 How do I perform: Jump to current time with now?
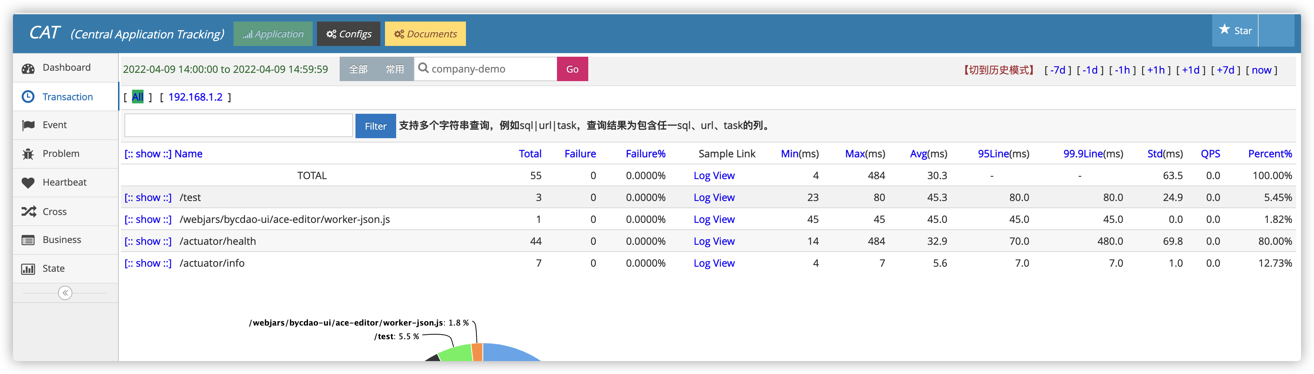point(1261,70)
